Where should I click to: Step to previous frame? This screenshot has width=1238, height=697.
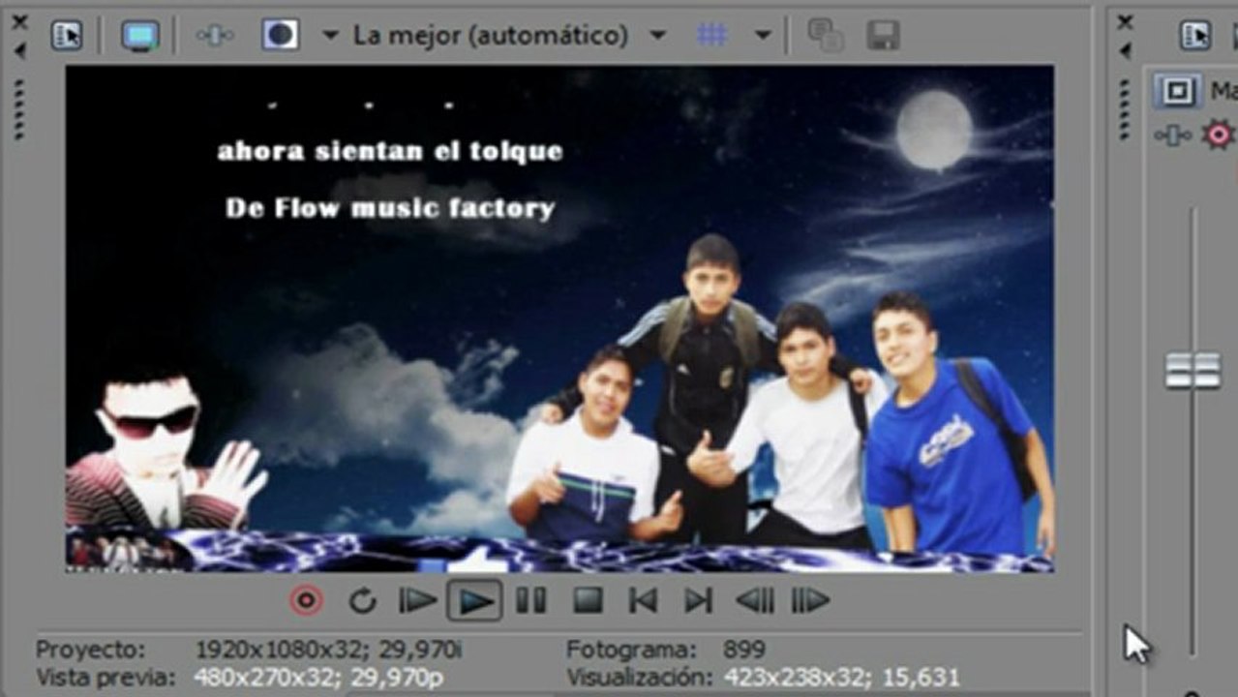(754, 601)
